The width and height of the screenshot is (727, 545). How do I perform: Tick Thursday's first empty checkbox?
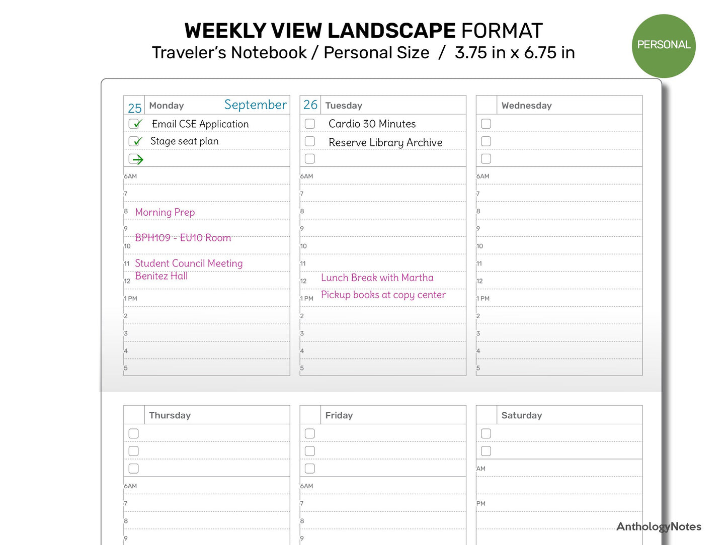pos(134,433)
